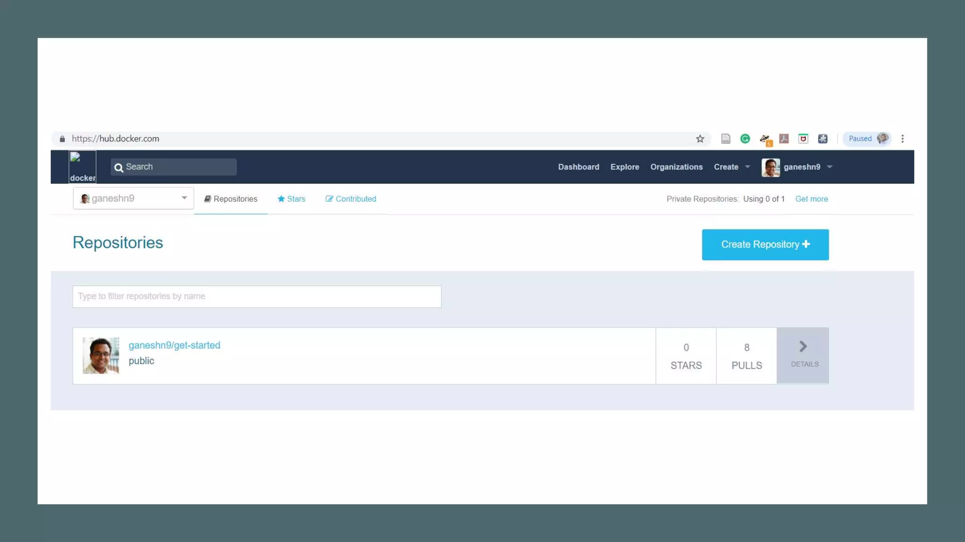Click the bookmark star in the address bar
The width and height of the screenshot is (965, 542).
pos(700,139)
